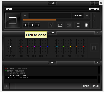Click the resize grip dots in VLC panel

98,27
